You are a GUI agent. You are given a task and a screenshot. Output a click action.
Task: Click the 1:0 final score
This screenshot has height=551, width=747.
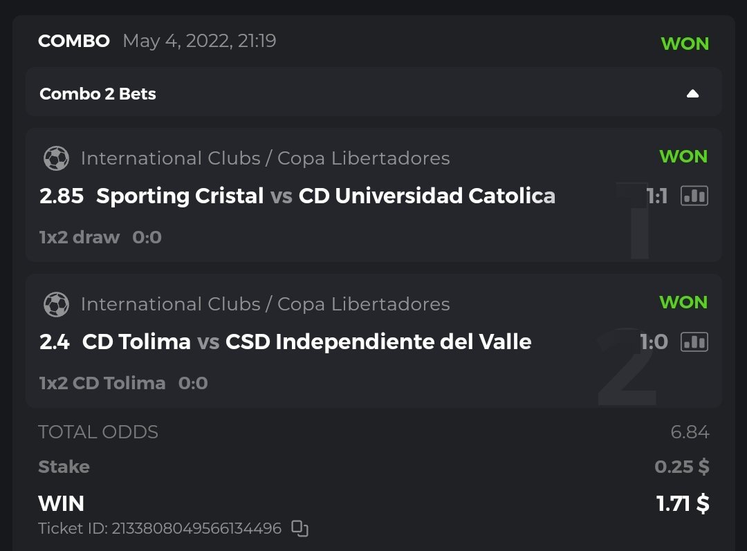click(x=654, y=342)
